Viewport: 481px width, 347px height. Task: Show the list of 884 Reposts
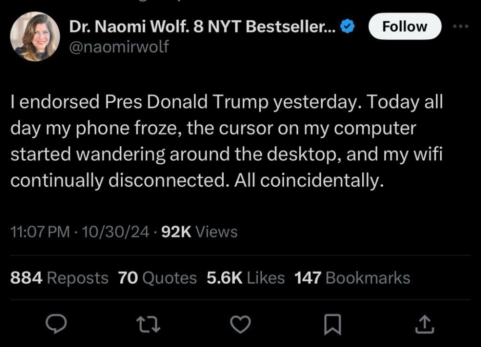coord(59,277)
